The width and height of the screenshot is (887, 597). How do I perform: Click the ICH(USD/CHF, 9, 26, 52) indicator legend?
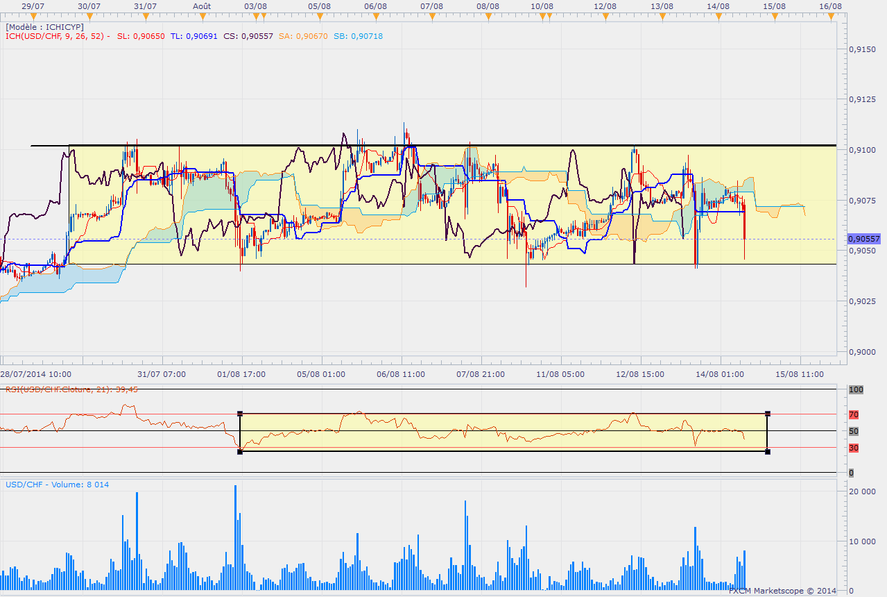point(56,36)
